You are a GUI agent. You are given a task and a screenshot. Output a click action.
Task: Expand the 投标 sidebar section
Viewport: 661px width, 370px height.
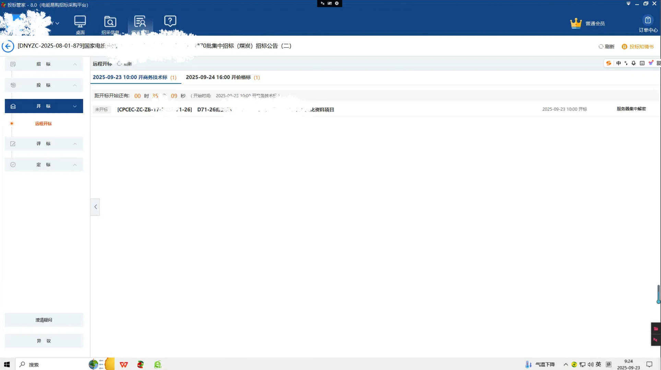tap(44, 85)
